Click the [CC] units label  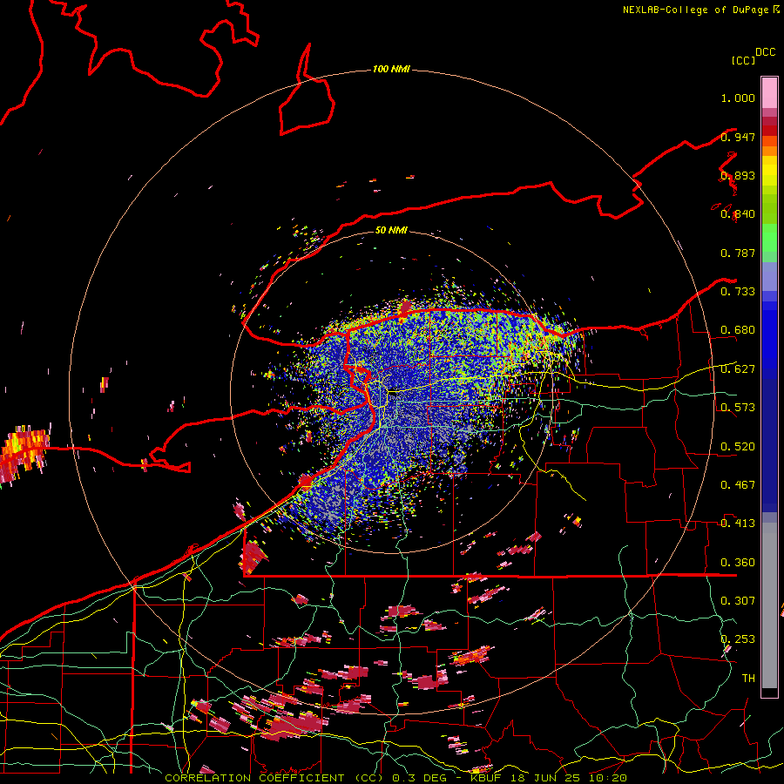coord(743,60)
